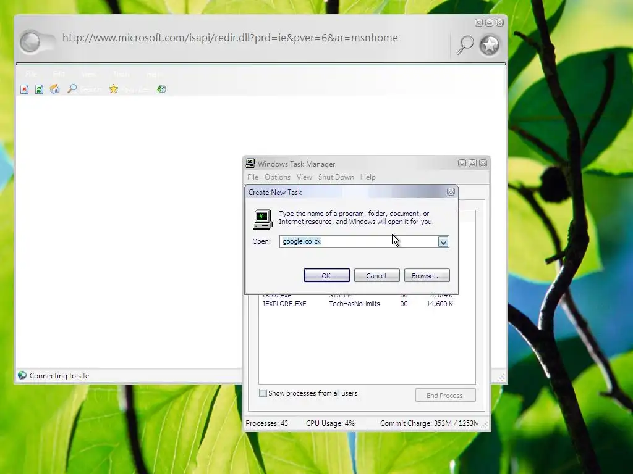Screen dimensions: 633x474
Task: Click the Refresh icon in browser toolbar
Action: tap(39, 89)
